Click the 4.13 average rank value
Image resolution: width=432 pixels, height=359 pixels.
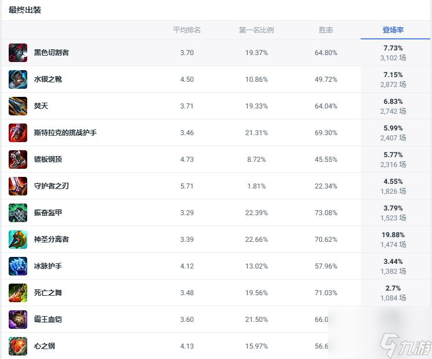point(187,346)
